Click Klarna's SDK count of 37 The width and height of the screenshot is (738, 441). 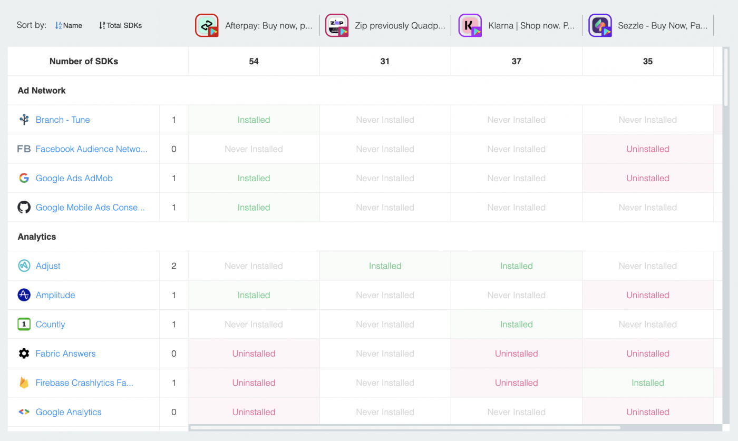pyautogui.click(x=517, y=61)
